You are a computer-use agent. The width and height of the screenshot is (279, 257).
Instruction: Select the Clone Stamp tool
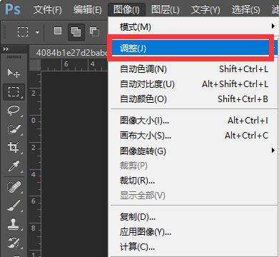[x=14, y=224]
